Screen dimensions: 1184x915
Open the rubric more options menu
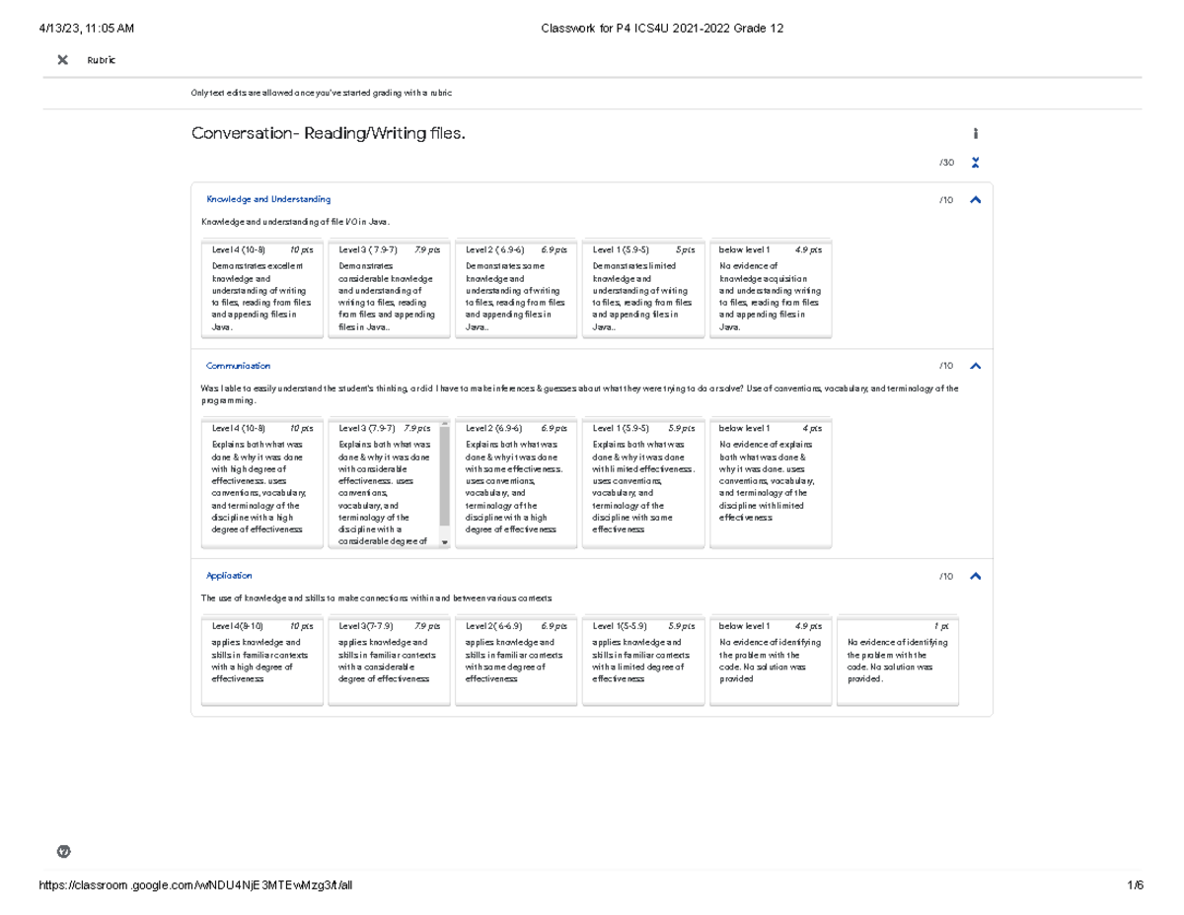[x=975, y=131]
